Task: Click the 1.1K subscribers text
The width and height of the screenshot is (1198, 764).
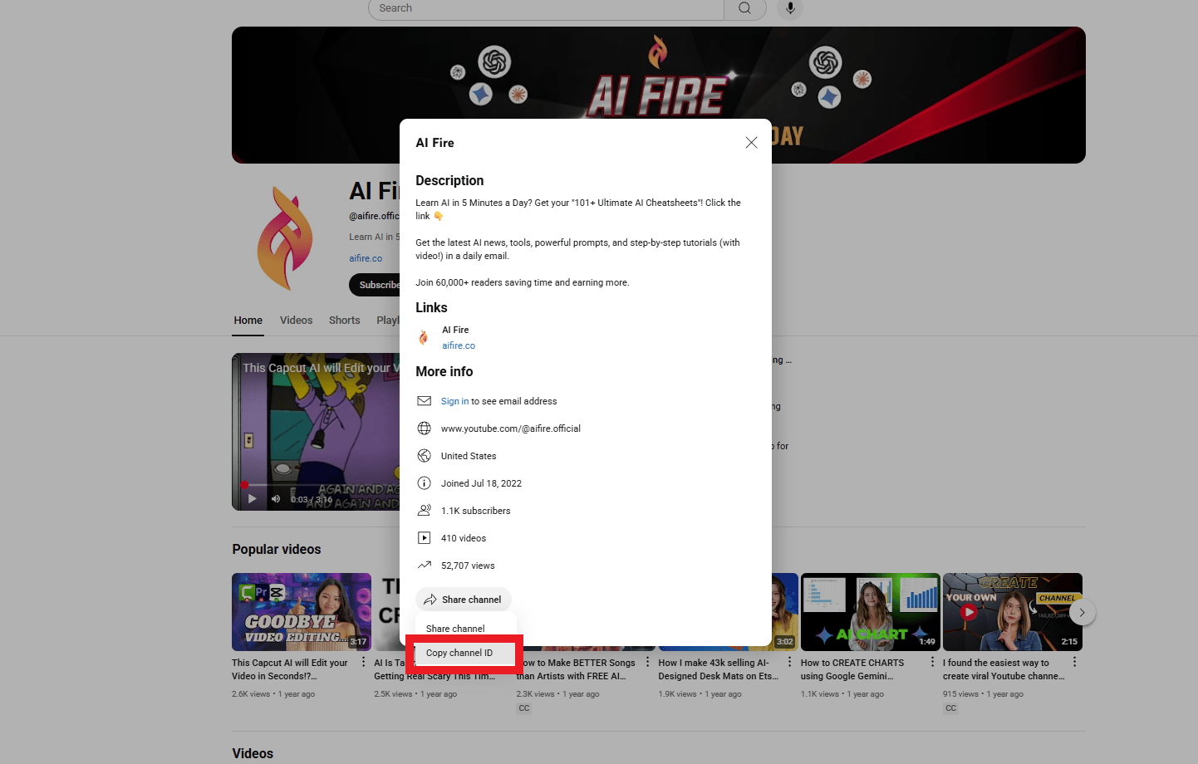Action: click(x=475, y=511)
